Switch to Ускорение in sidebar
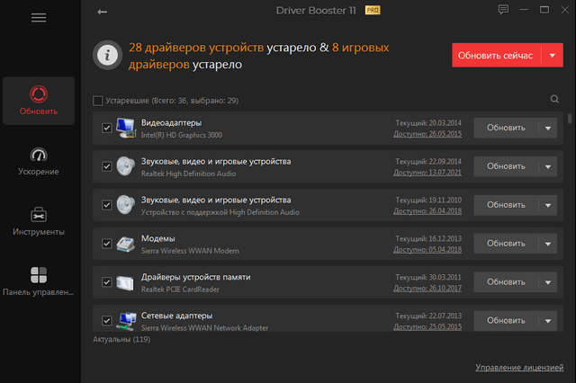Viewport: 576px width, 383px height. click(x=39, y=161)
